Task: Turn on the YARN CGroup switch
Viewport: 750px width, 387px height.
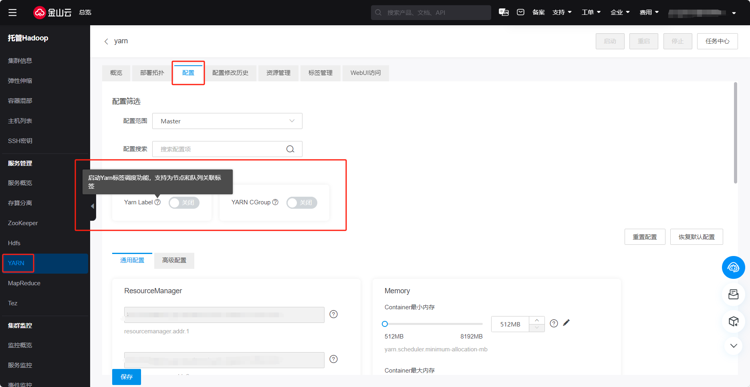Action: coord(302,203)
